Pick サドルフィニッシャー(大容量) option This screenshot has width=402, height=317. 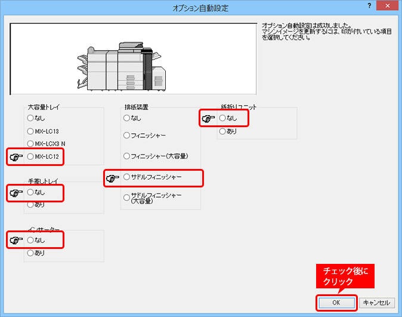tap(126, 198)
